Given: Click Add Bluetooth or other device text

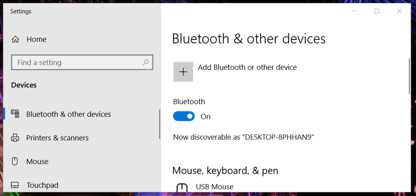Looking at the screenshot, I should tap(247, 67).
